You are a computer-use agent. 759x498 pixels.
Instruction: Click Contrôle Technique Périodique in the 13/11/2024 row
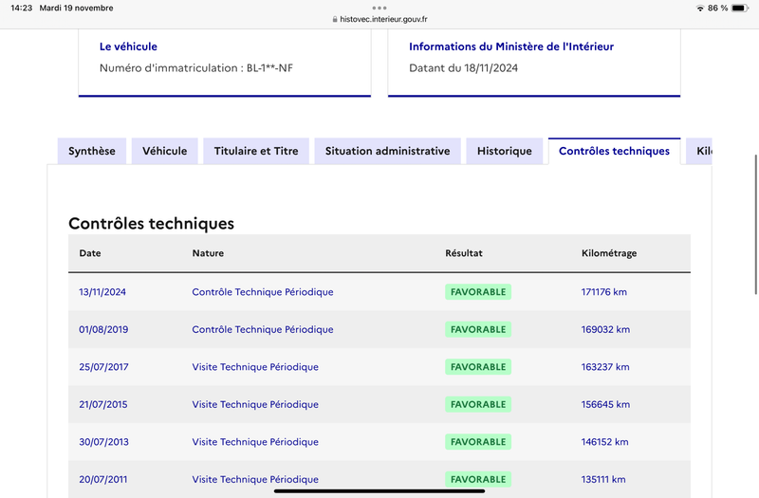[263, 292]
